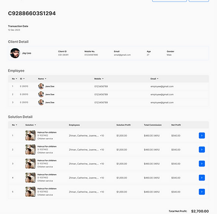The height and width of the screenshot is (214, 217).
Task: Click Jay Leo's client avatar
Action: pyautogui.click(x=15, y=53)
